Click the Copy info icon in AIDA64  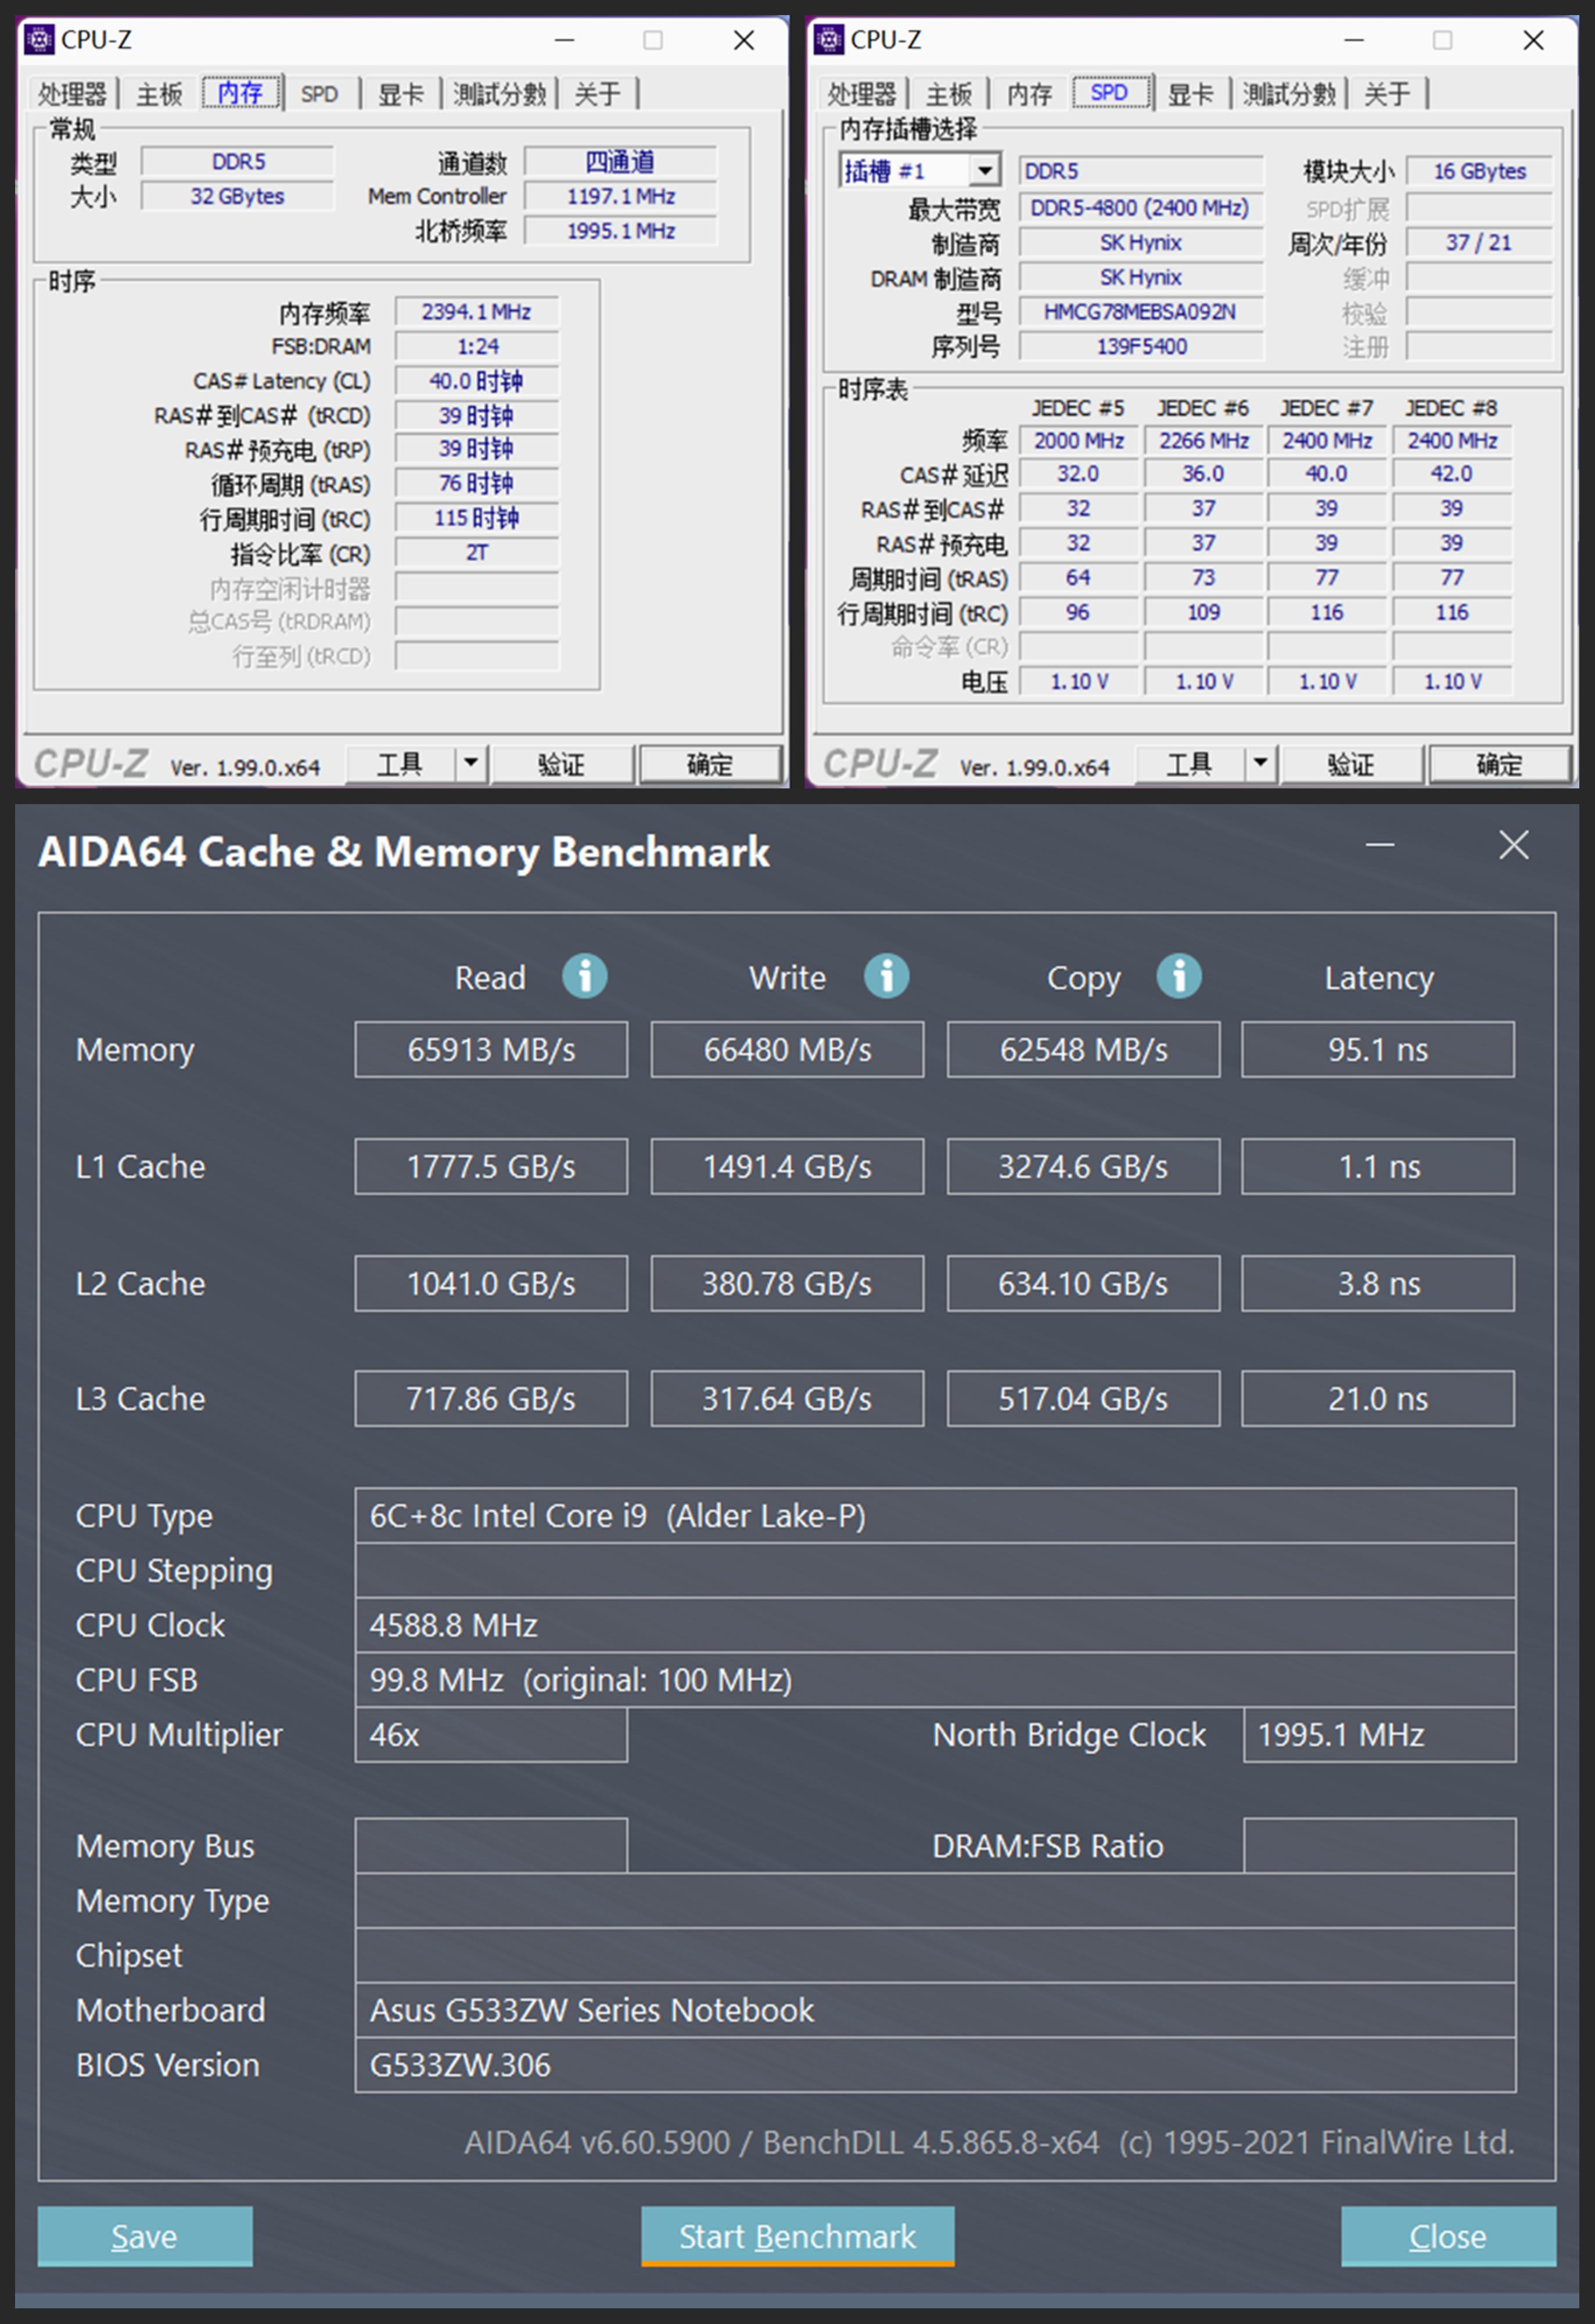(x=1178, y=976)
